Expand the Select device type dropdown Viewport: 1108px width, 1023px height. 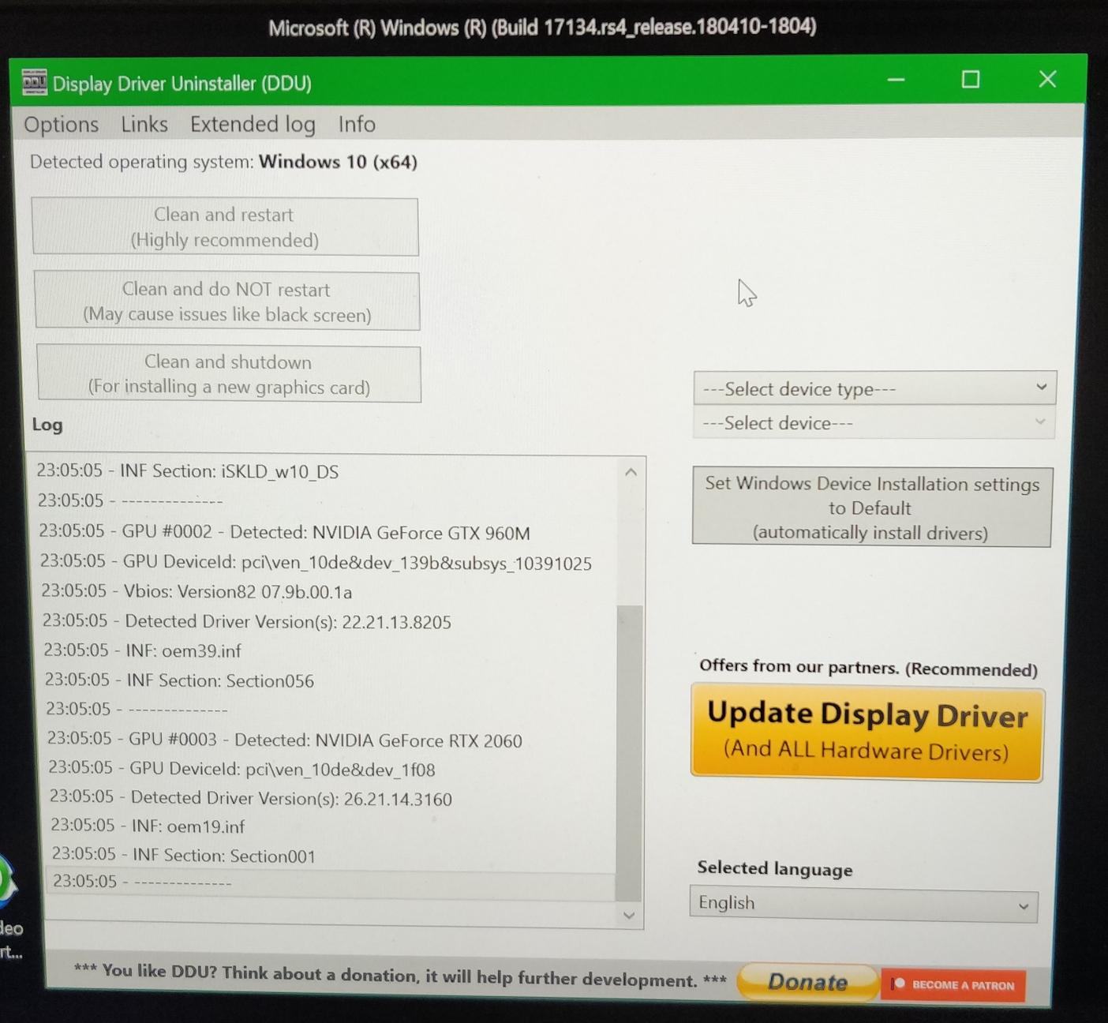coord(874,388)
